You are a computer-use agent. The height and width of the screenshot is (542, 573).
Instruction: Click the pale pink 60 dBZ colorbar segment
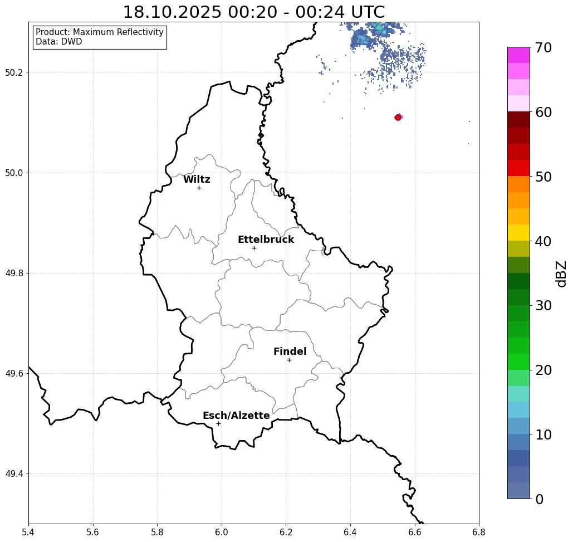518,104
